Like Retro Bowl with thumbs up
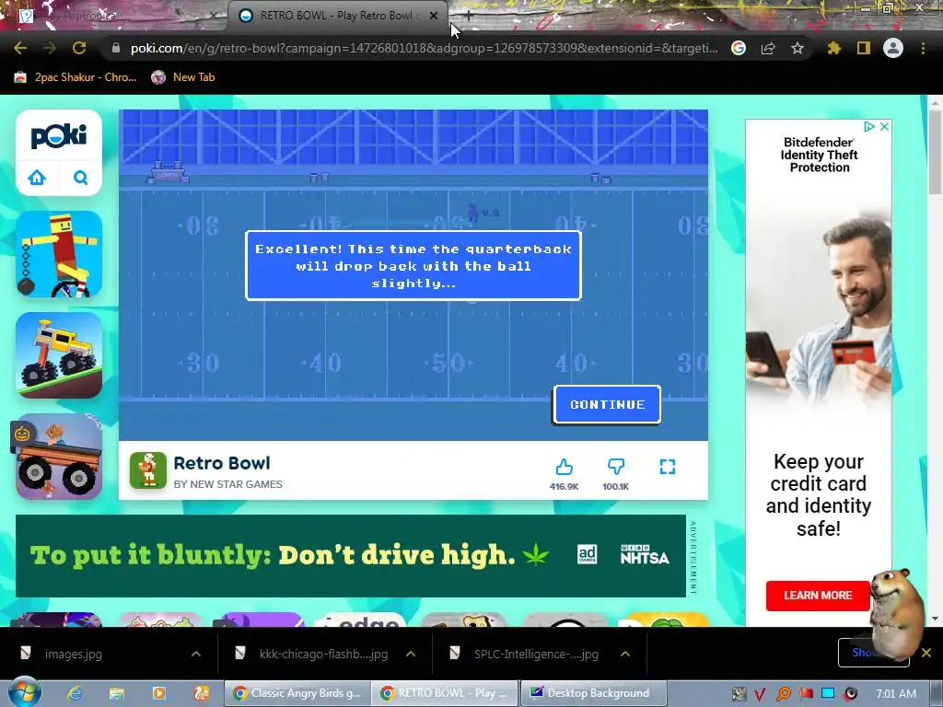 (565, 467)
